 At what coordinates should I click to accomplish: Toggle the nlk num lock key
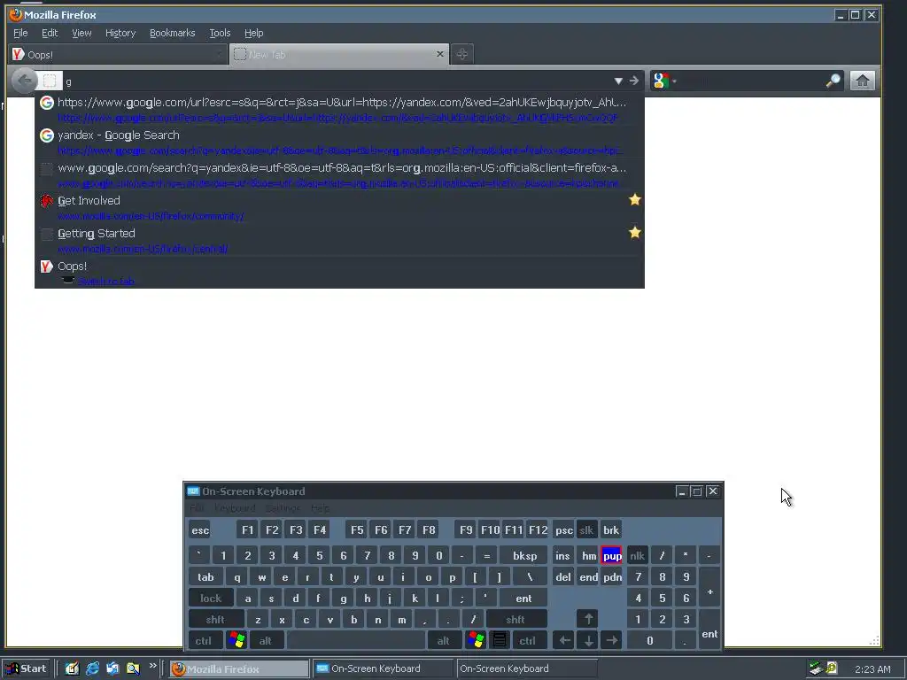(x=637, y=556)
